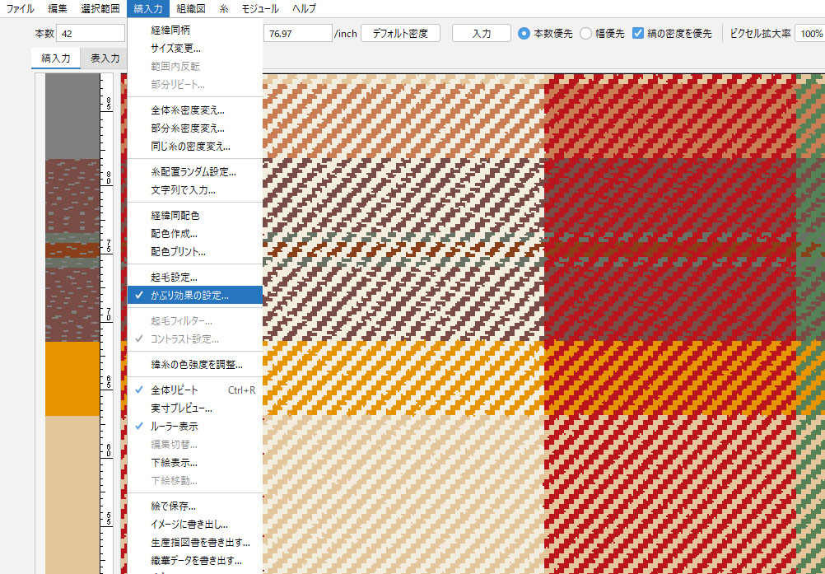Image resolution: width=825 pixels, height=574 pixels.
Task: Choose サイズ変更... from the menu
Action: (x=175, y=48)
